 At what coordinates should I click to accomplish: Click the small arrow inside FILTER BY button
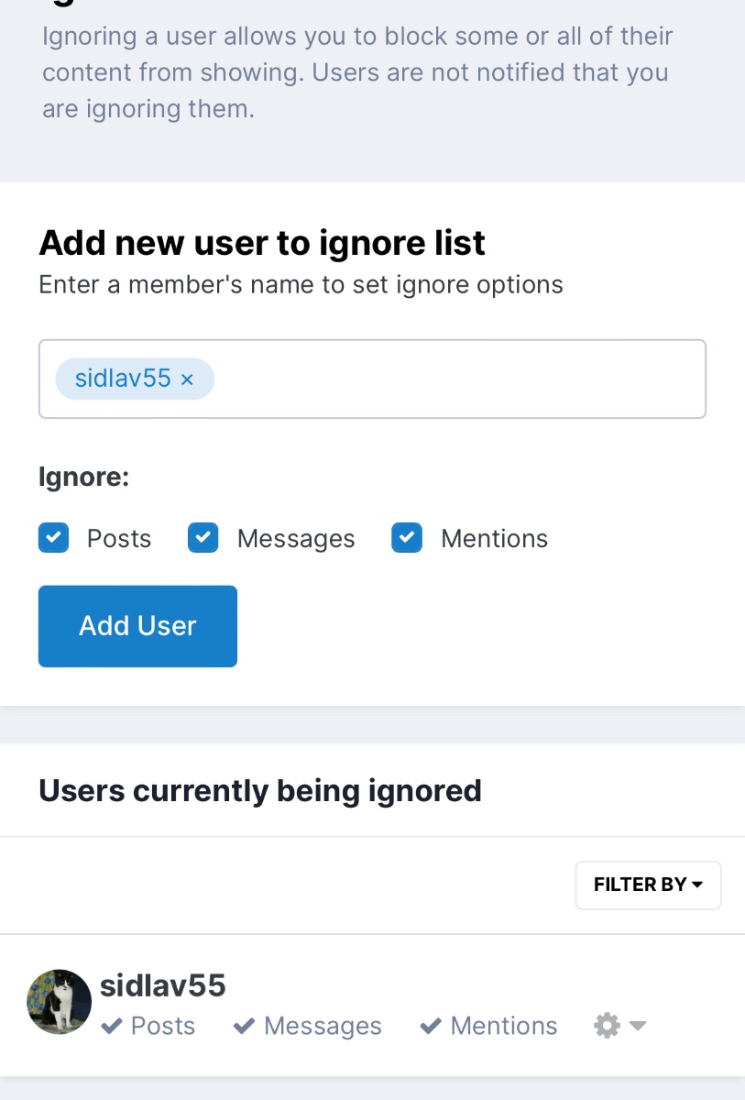(x=697, y=885)
